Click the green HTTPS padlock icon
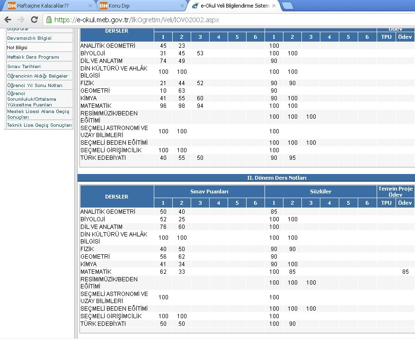415x339 pixels. click(x=48, y=20)
